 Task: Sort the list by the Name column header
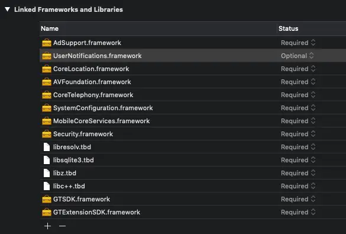[x=158, y=28]
